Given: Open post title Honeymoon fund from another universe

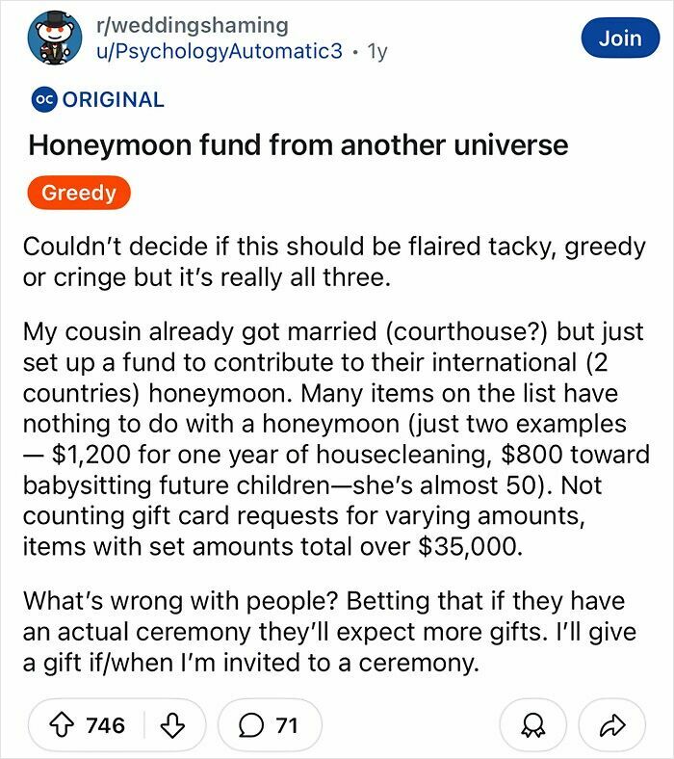Looking at the screenshot, I should click(298, 145).
